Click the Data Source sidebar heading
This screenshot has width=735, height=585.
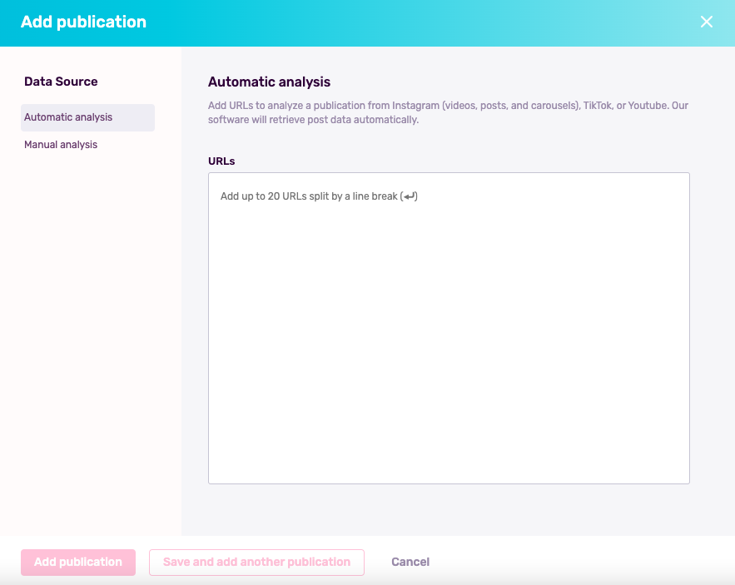(x=61, y=82)
